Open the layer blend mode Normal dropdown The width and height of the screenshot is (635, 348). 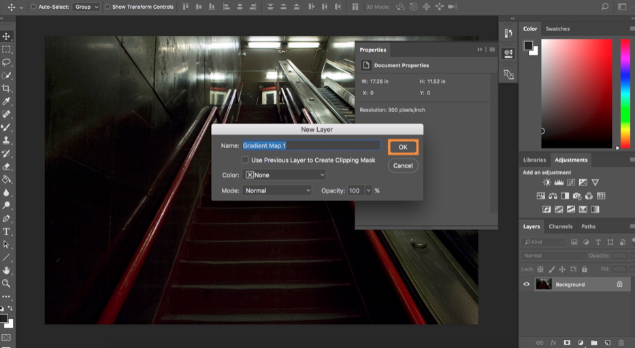click(x=553, y=256)
